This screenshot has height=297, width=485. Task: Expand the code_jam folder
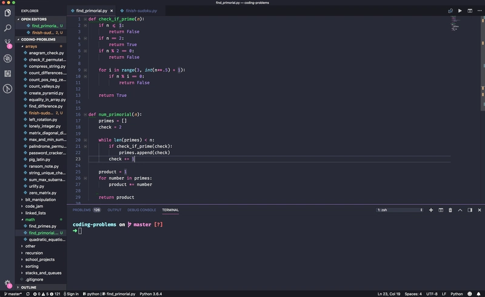41,206
